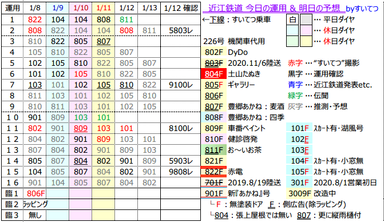Select the struck-through 803F entry
This screenshot has height=222, width=384.
coord(214,63)
